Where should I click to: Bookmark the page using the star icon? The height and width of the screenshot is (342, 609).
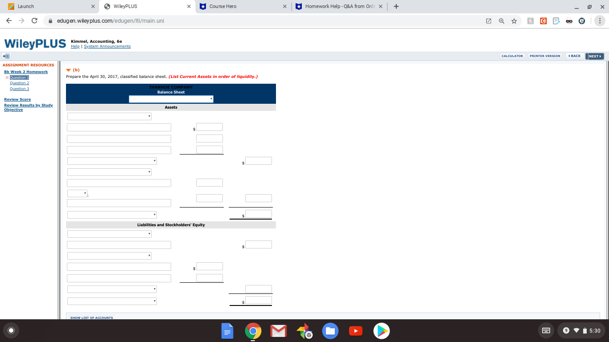(x=514, y=20)
